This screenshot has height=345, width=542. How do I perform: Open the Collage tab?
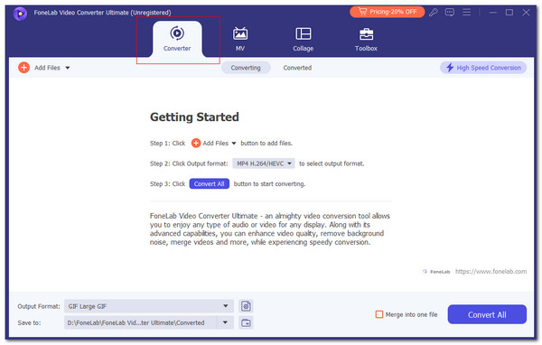click(304, 39)
